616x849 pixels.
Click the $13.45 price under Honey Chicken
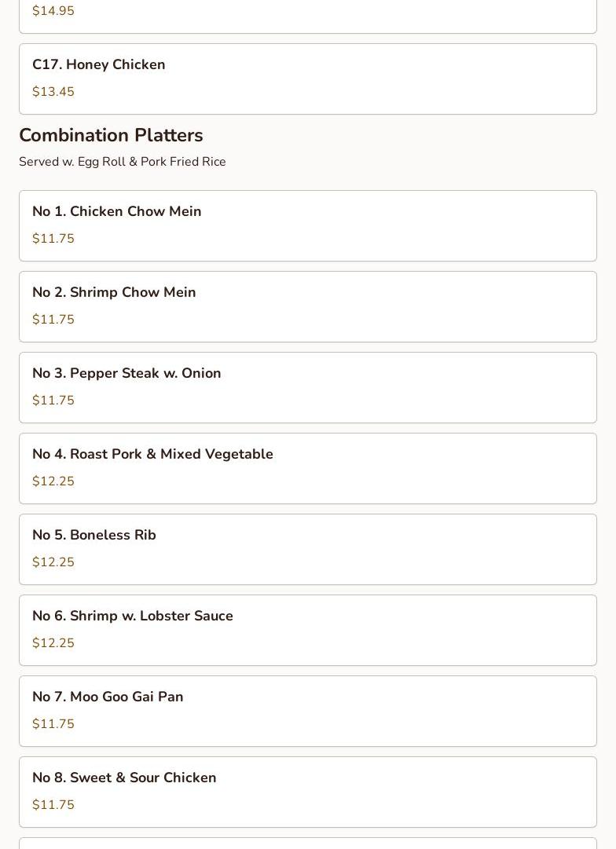pos(53,92)
